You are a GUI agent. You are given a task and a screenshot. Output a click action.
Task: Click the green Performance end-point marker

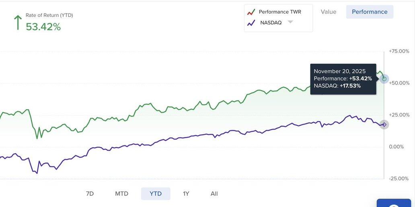[x=384, y=79]
